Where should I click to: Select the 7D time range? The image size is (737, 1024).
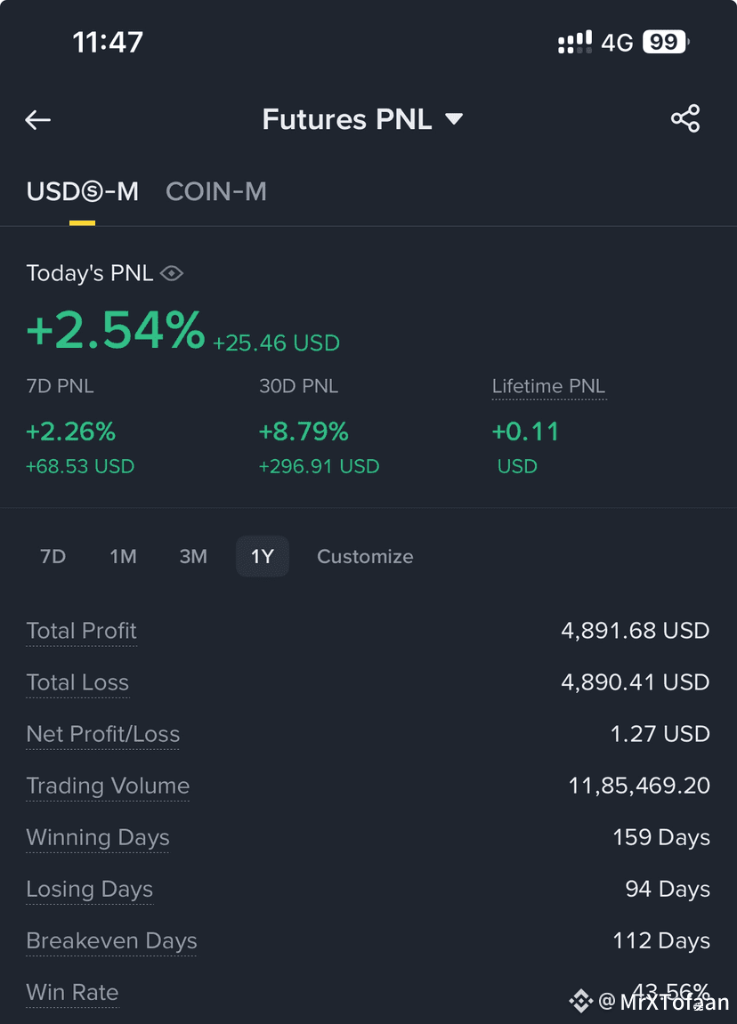(53, 556)
